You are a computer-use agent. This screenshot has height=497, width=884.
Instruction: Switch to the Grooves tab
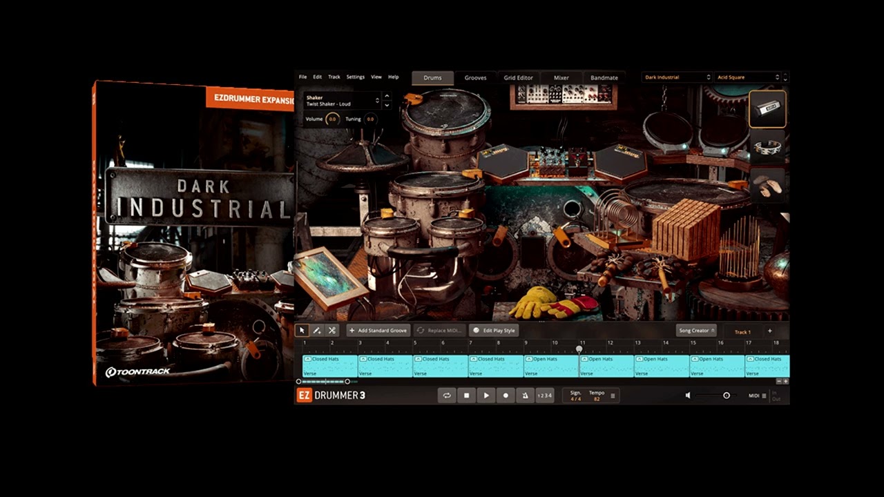click(x=475, y=78)
